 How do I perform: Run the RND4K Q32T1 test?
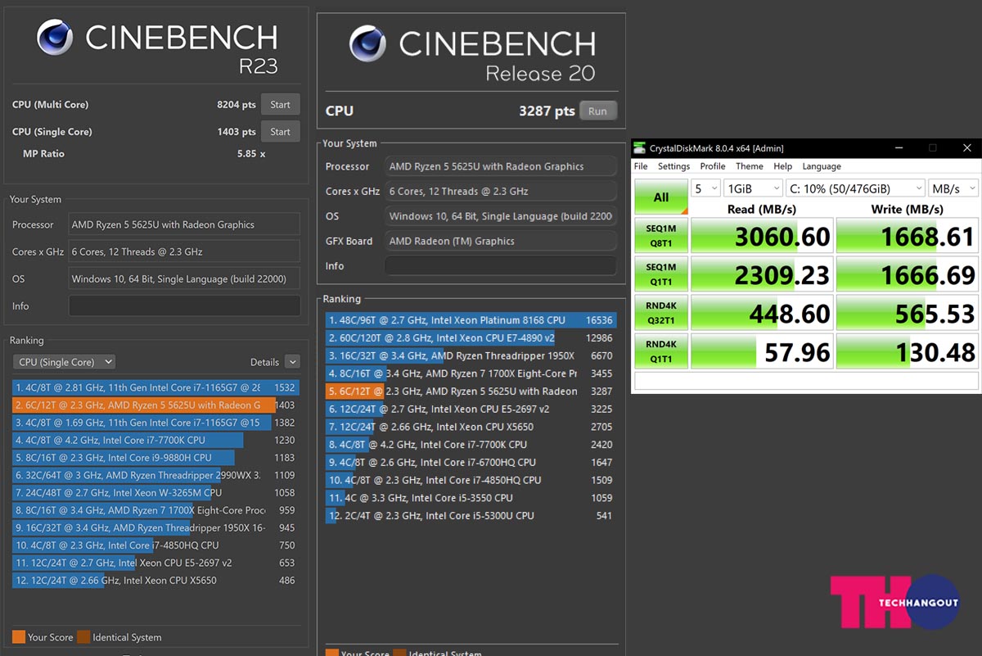coord(661,313)
